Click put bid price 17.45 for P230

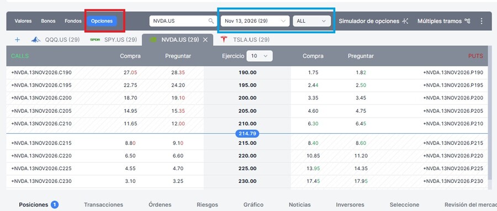pyautogui.click(x=313, y=181)
